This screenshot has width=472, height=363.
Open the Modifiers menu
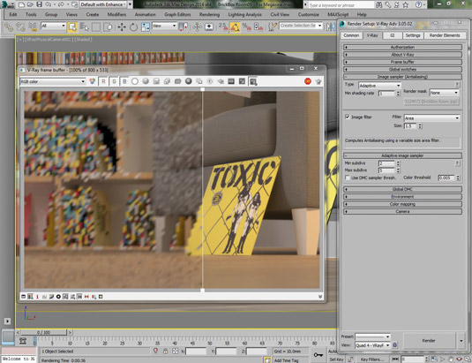(116, 14)
